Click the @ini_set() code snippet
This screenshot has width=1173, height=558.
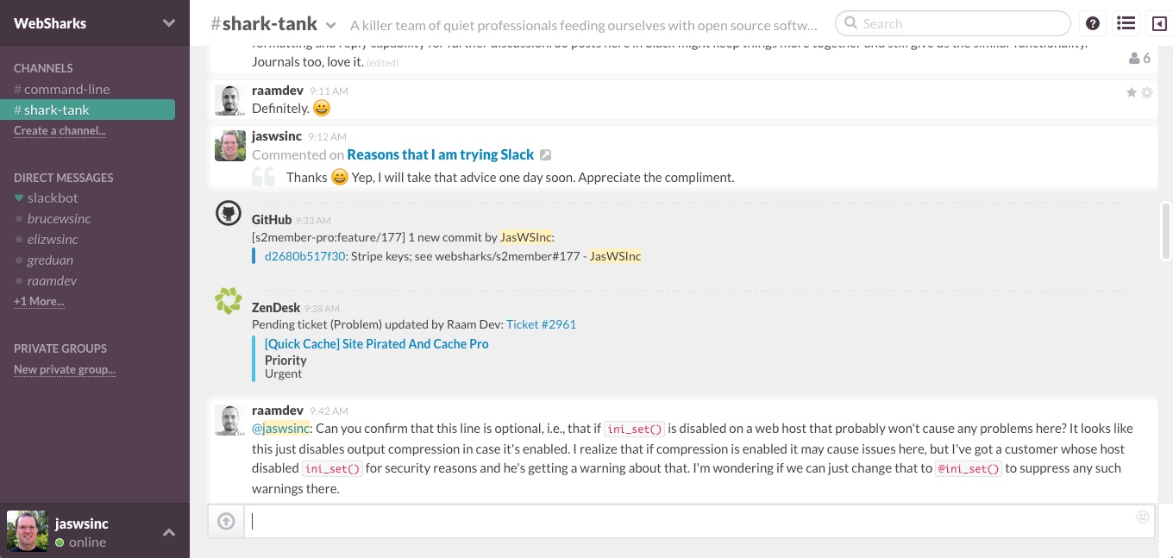[x=969, y=469]
